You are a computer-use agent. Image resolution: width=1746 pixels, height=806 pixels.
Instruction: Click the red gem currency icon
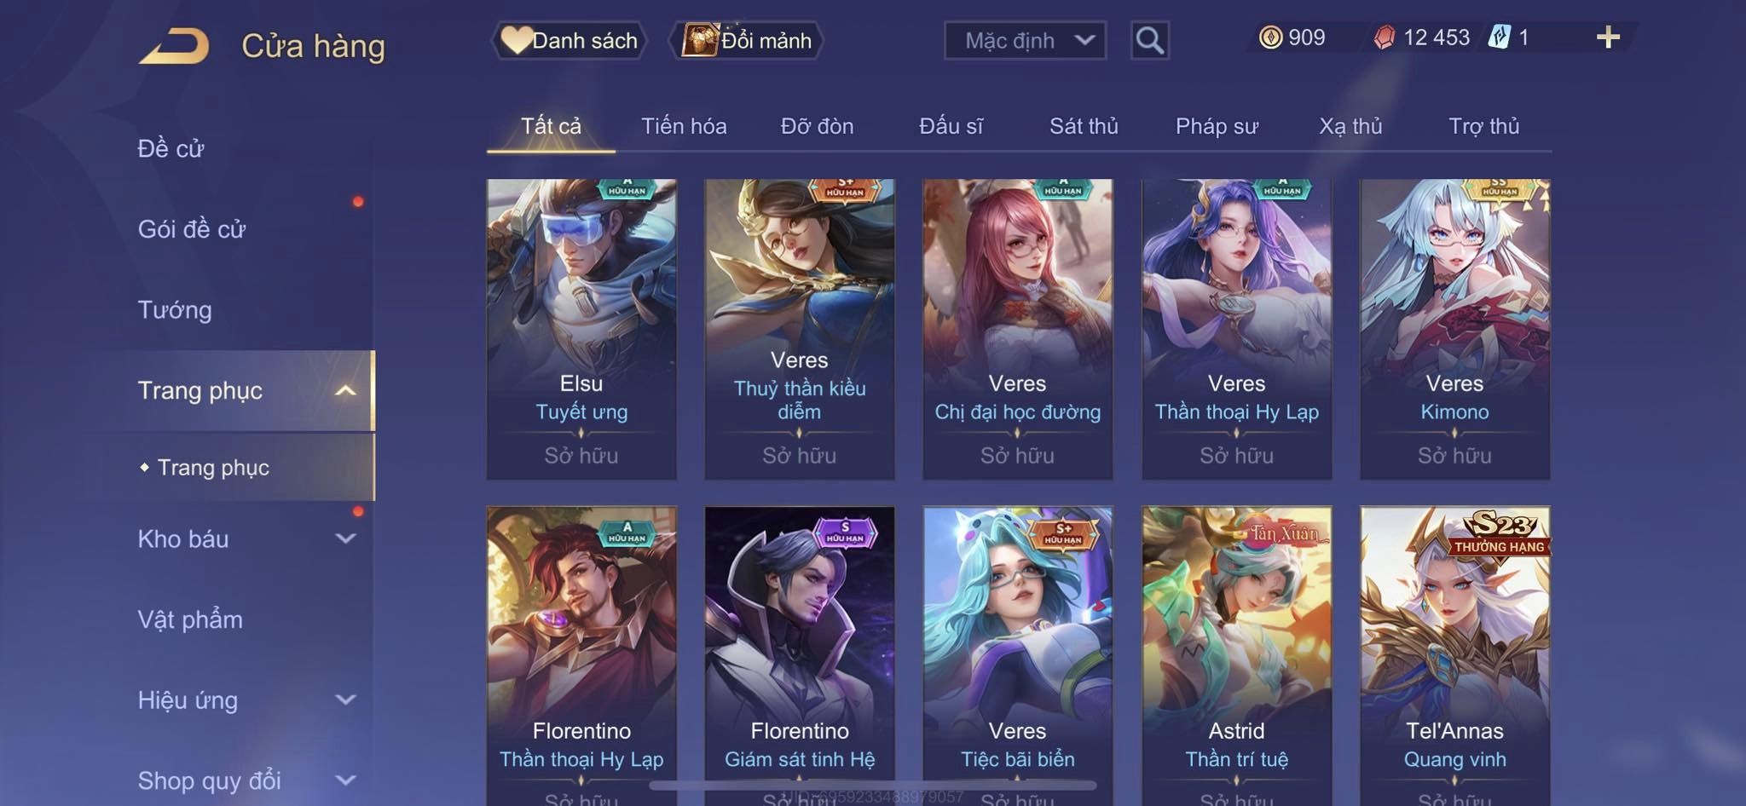1385,37
